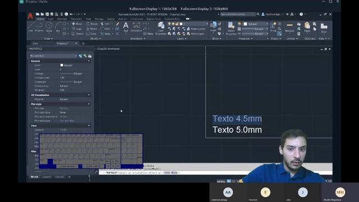Expand the Annotation panel flyout

point(137,39)
